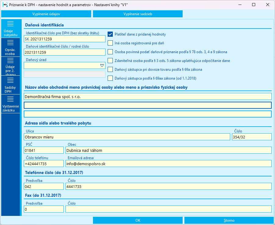Check Zdaniteľná osoba podľa § 3 ods. 5
Viewport: 275px width, 225px height.
[110, 61]
